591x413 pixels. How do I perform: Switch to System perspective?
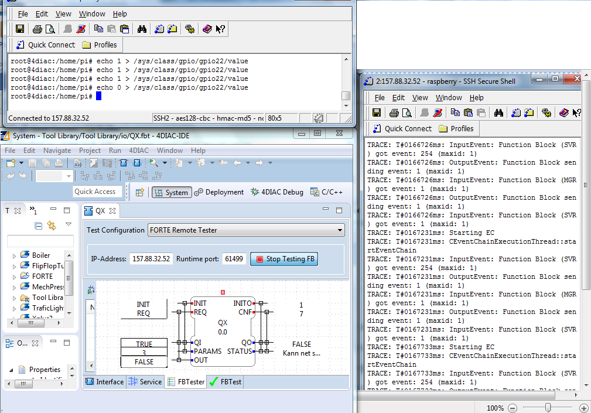coord(172,192)
